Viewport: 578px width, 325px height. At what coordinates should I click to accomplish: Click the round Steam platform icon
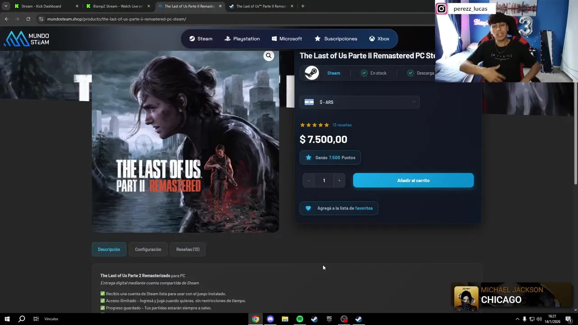click(311, 73)
